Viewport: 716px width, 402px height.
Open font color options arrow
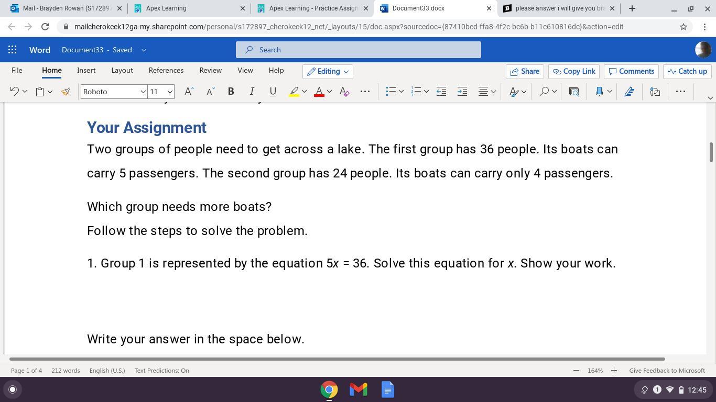click(x=329, y=92)
